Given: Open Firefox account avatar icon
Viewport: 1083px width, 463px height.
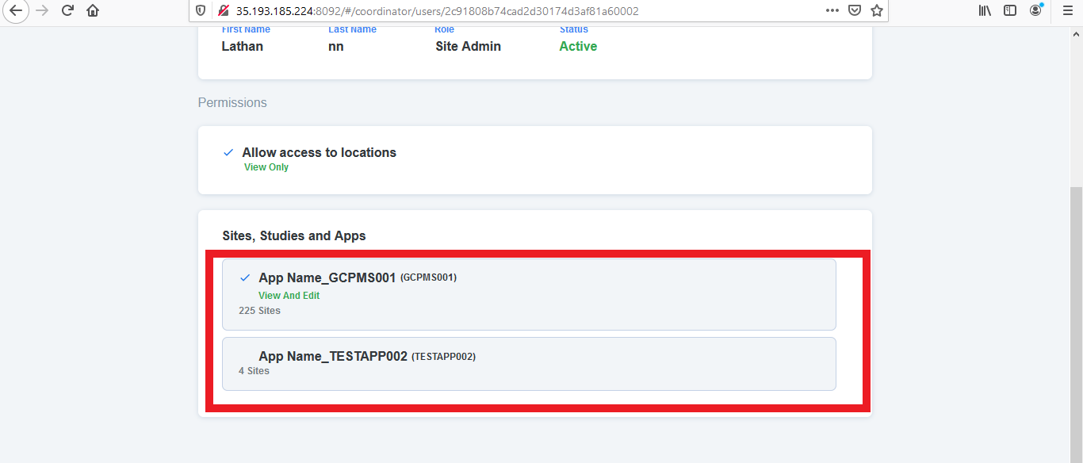Looking at the screenshot, I should (x=1035, y=11).
